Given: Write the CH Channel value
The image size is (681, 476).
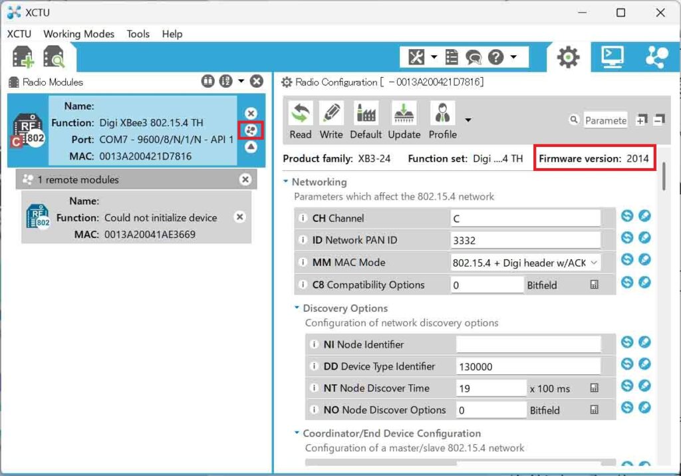Looking at the screenshot, I should coord(644,216).
